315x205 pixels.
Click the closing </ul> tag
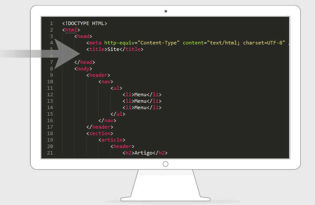pos(118,114)
